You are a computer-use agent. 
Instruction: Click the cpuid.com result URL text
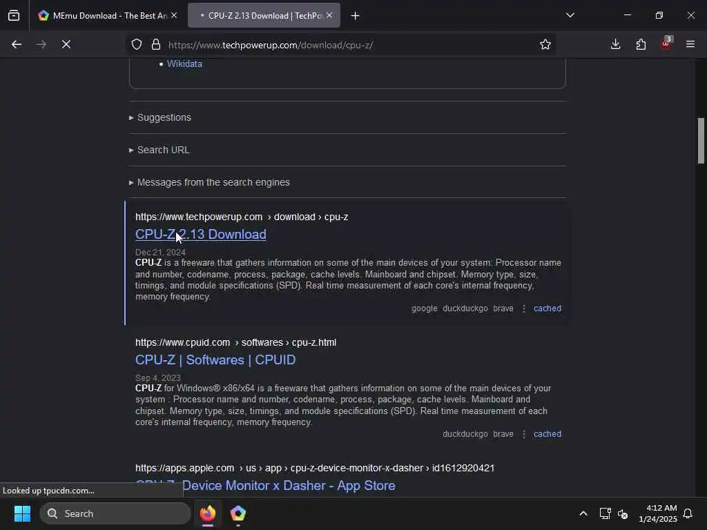[x=236, y=342]
